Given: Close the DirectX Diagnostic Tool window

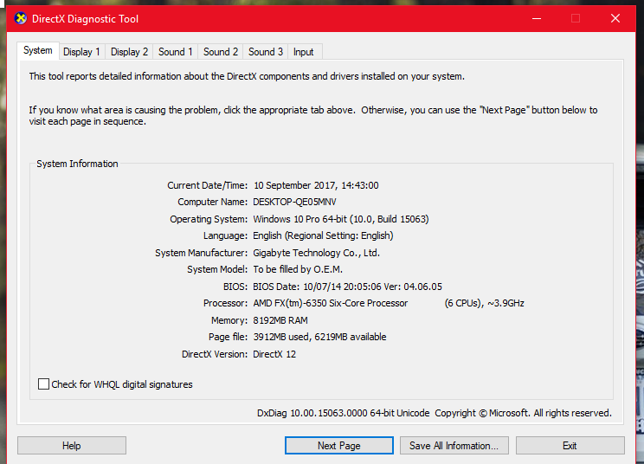Looking at the screenshot, I should tap(615, 18).
